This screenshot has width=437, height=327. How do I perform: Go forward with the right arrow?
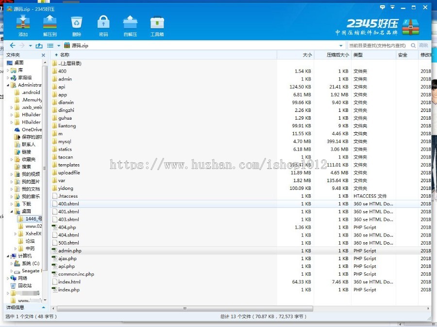tap(22, 46)
